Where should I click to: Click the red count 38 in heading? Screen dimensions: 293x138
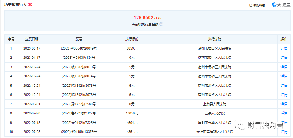point(30,5)
